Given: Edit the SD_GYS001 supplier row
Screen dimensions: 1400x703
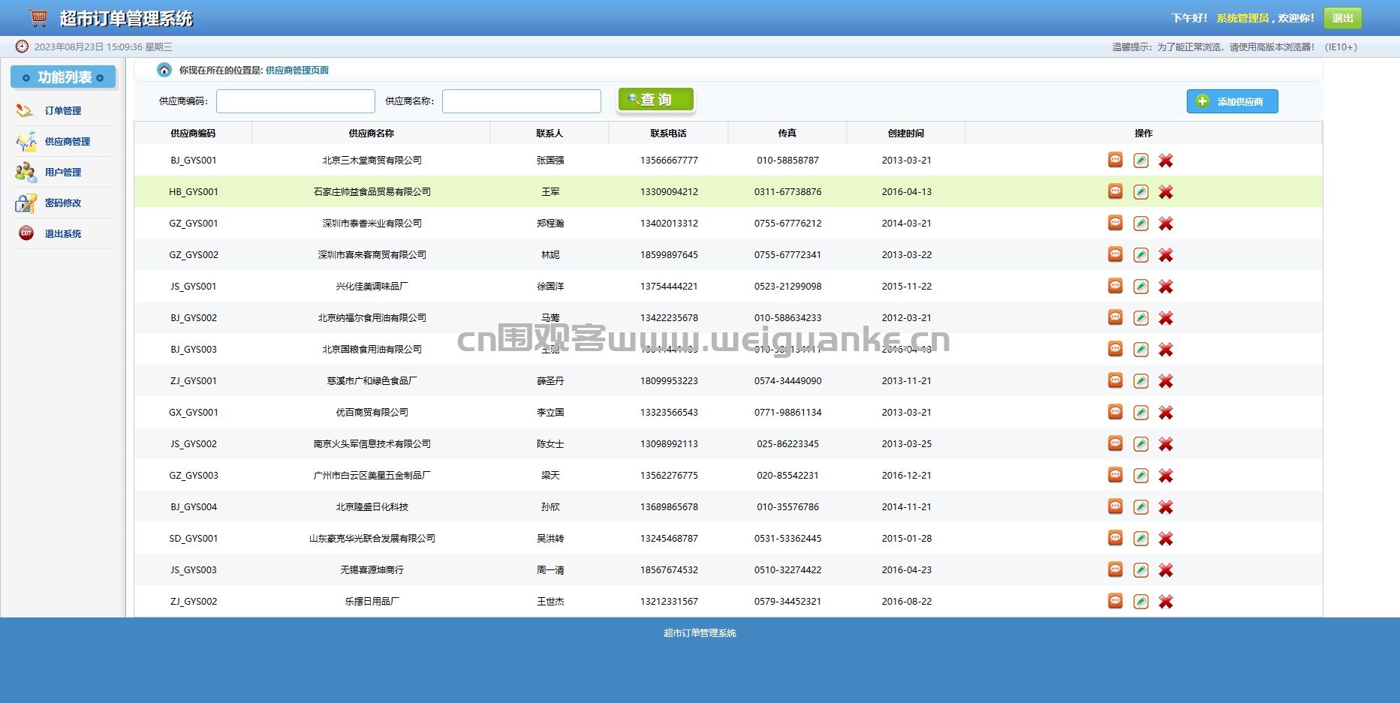Looking at the screenshot, I should pyautogui.click(x=1141, y=539).
